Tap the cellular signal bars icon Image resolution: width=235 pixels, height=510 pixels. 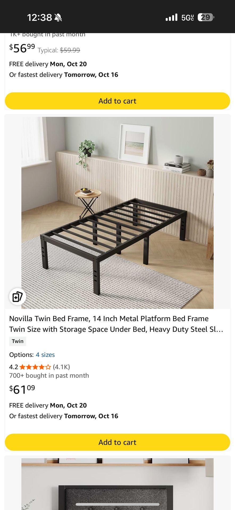coord(171,18)
